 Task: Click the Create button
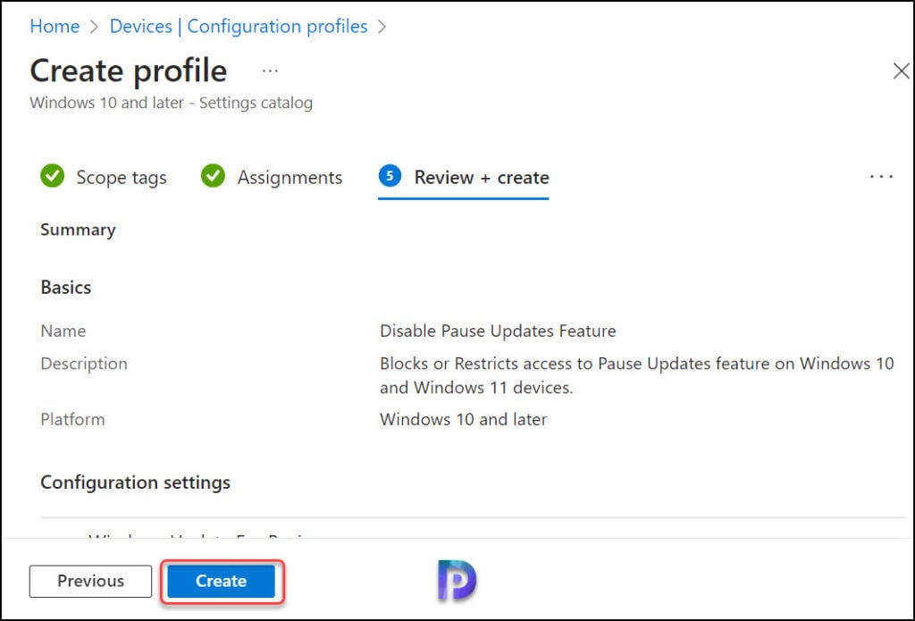point(222,581)
